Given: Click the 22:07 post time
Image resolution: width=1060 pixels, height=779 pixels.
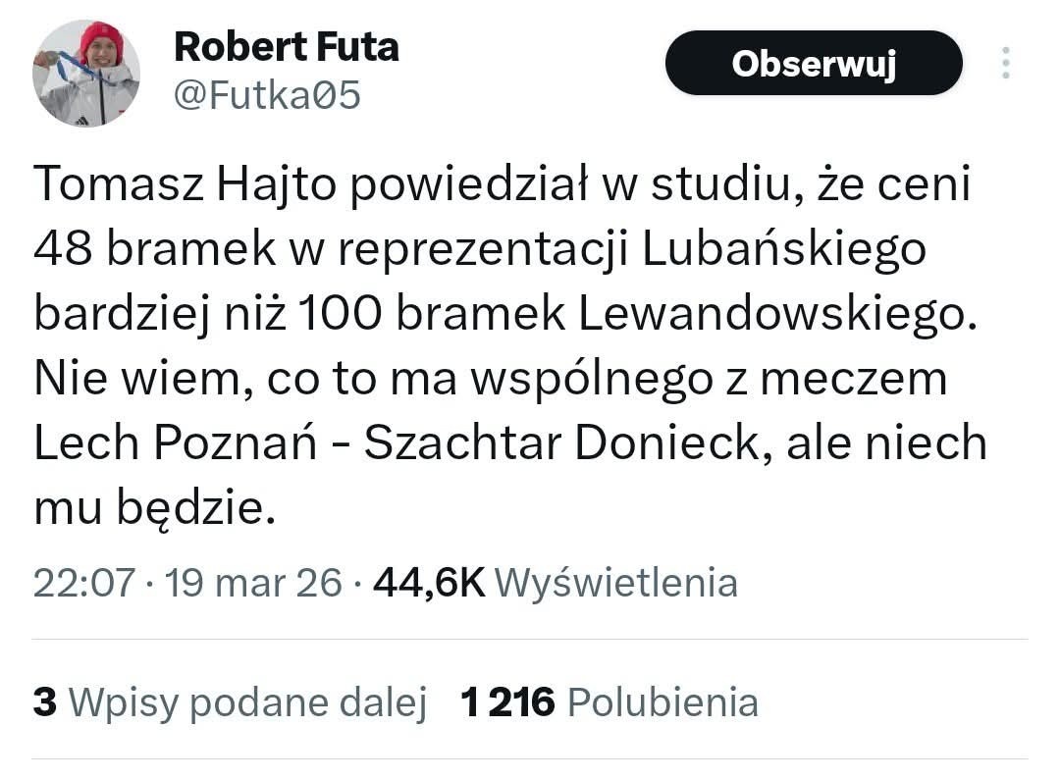Looking at the screenshot, I should coord(83,583).
